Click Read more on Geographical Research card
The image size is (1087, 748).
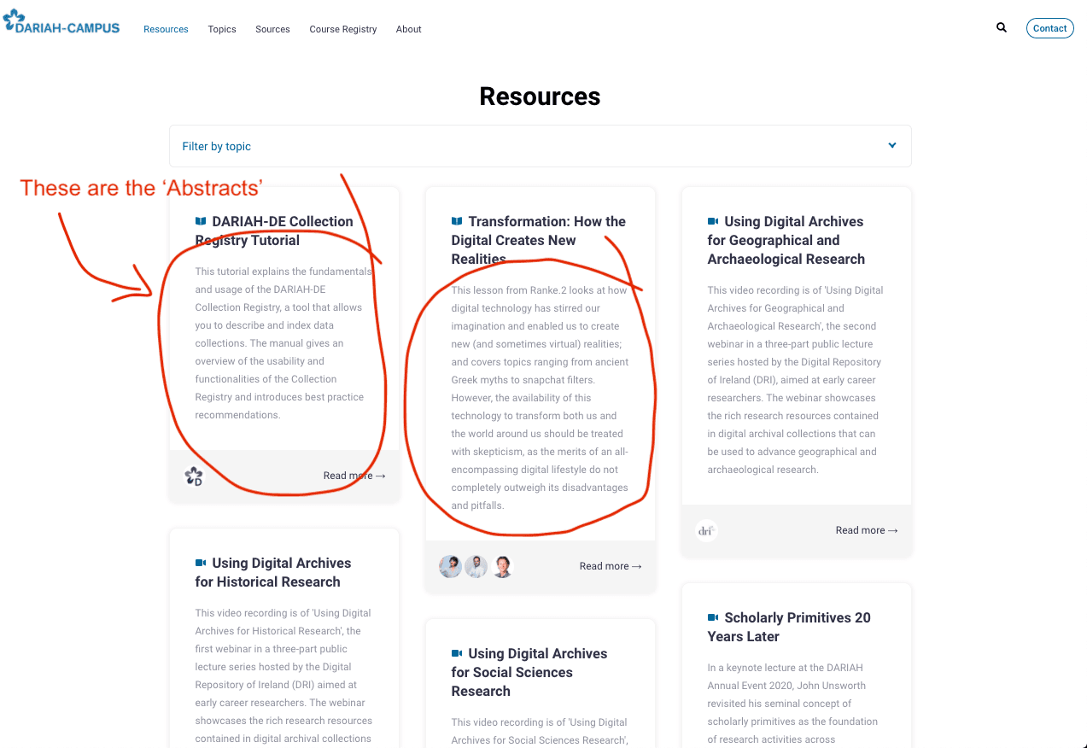pyautogui.click(x=866, y=530)
